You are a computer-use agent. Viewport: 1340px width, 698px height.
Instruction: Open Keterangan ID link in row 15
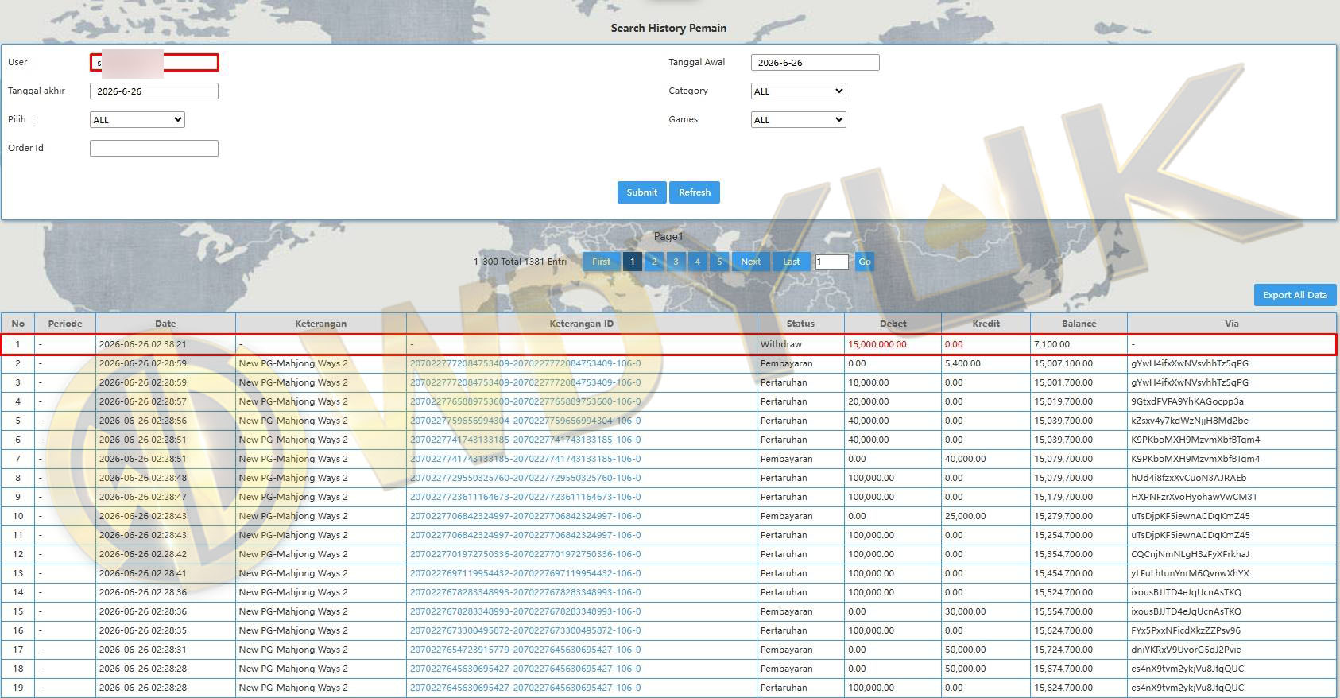point(525,611)
